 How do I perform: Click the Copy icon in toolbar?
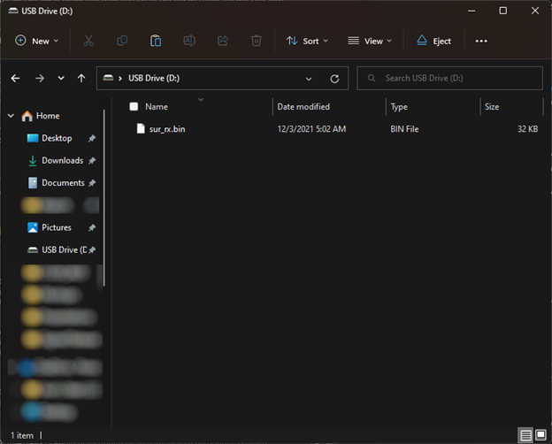click(x=122, y=41)
